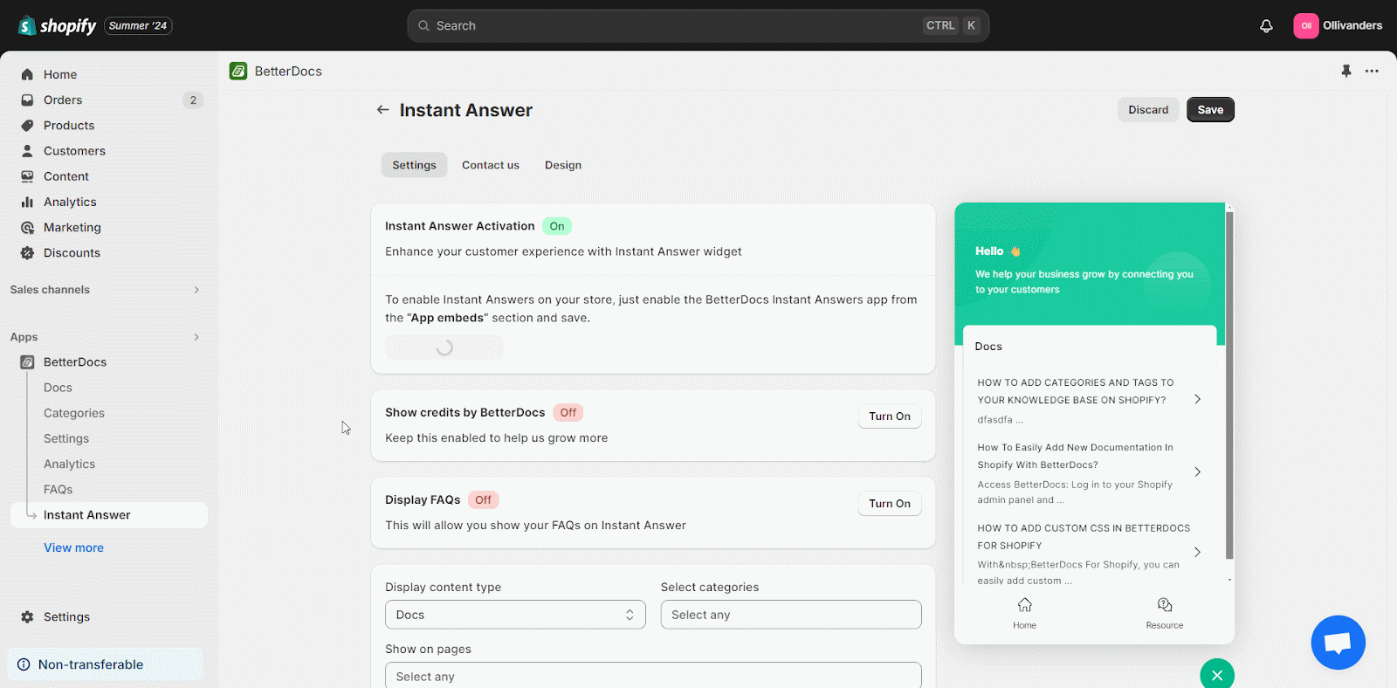Click the Customers person icon
1397x688 pixels.
[x=27, y=150]
